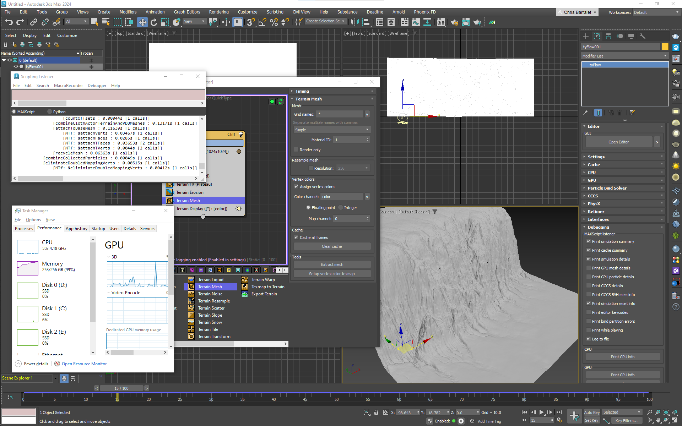Image resolution: width=682 pixels, height=426 pixels.
Task: Open the Simple mesh mode dropdown
Action: (x=331, y=130)
